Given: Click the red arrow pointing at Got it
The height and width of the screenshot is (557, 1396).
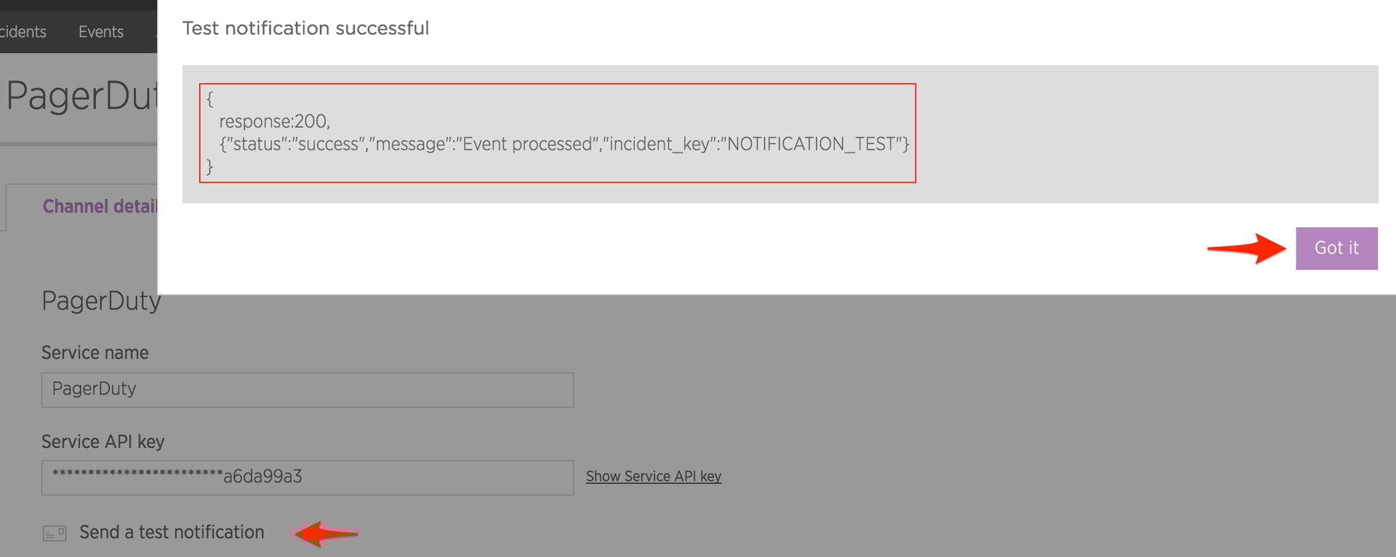Looking at the screenshot, I should click(x=1246, y=248).
